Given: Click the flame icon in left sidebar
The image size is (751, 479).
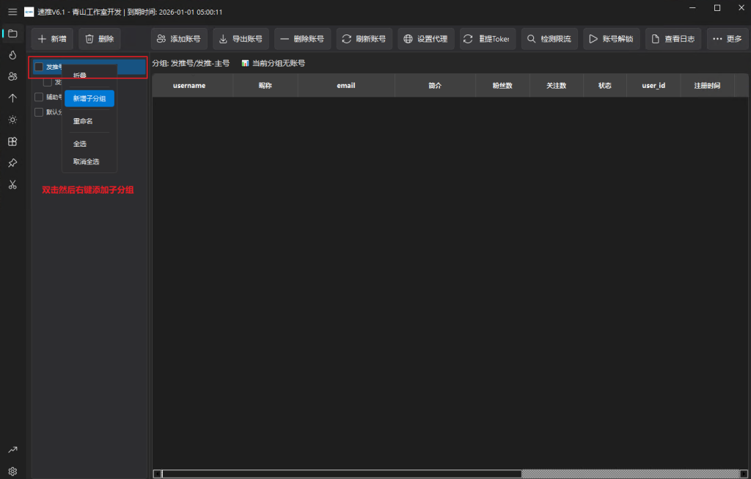Looking at the screenshot, I should (12, 55).
